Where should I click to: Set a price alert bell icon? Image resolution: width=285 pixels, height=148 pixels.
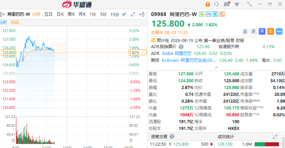point(245,31)
